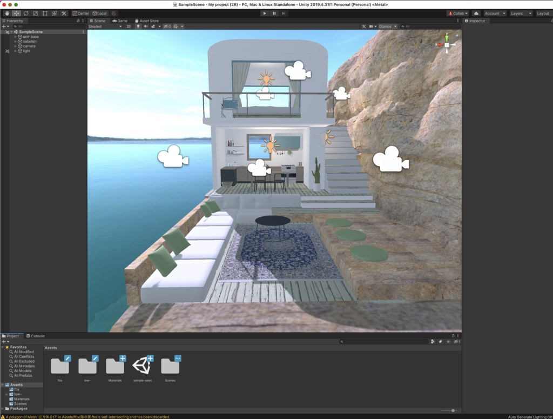
Task: Switch pivot mode from Center
Action: [81, 14]
